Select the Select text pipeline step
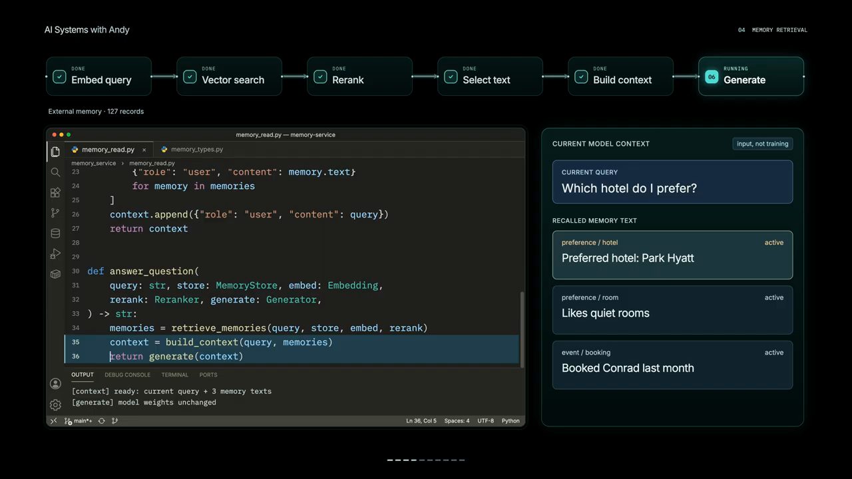This screenshot has width=852, height=479. pos(490,77)
